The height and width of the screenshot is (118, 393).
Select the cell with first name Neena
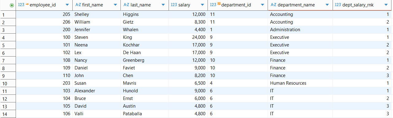coord(96,45)
